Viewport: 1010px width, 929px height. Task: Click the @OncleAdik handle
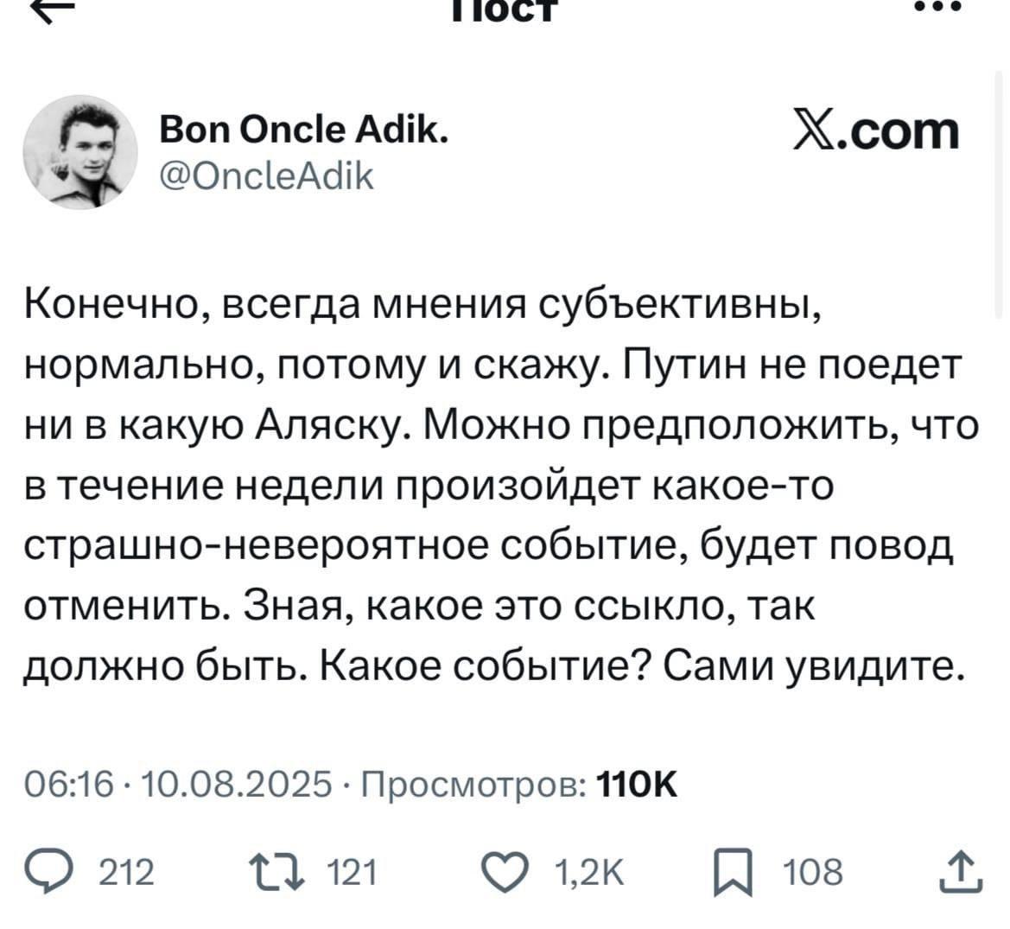[x=266, y=176]
